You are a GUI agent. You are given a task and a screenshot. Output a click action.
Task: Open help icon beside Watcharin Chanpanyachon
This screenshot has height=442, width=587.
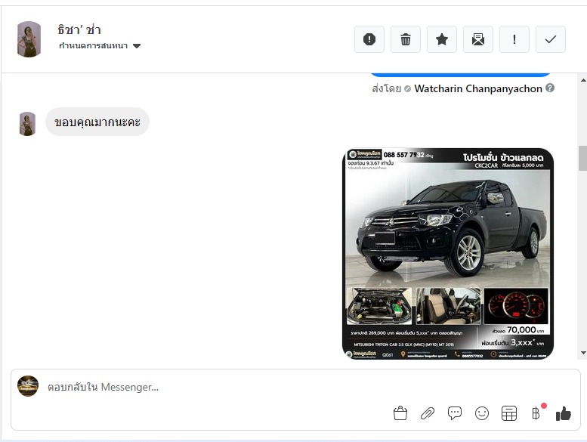(x=550, y=88)
